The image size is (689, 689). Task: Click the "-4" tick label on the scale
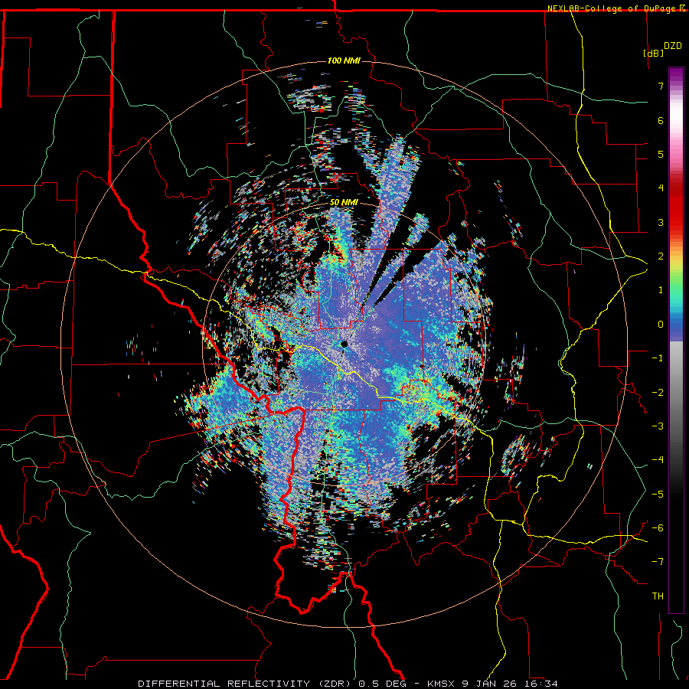pyautogui.click(x=658, y=460)
